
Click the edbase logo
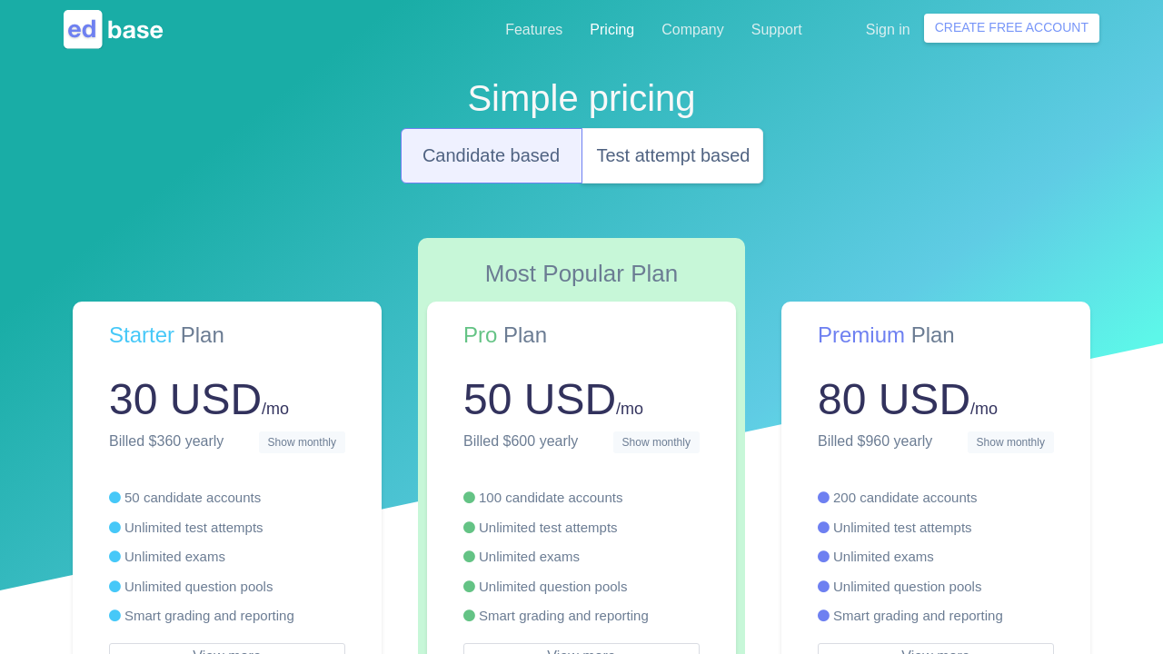click(114, 29)
